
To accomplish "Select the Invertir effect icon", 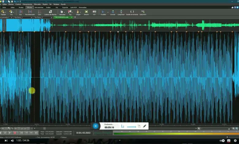I will click(113, 12).
